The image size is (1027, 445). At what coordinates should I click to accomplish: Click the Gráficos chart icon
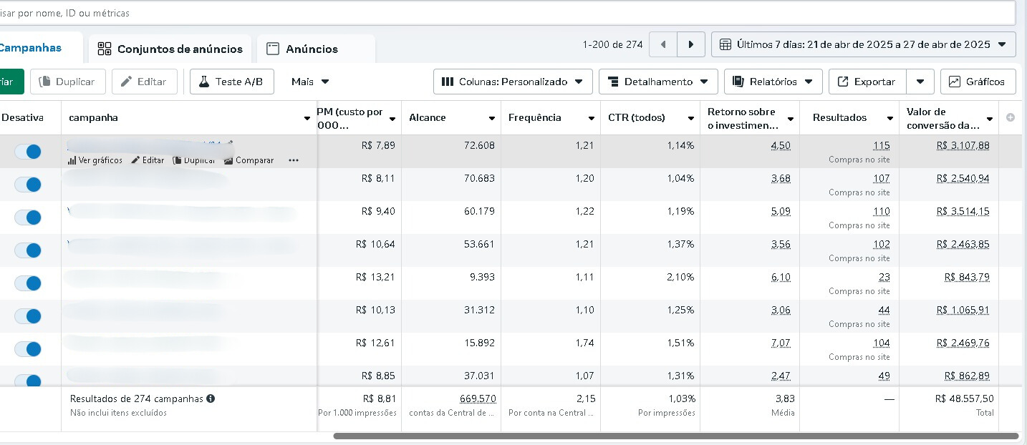[x=955, y=82]
